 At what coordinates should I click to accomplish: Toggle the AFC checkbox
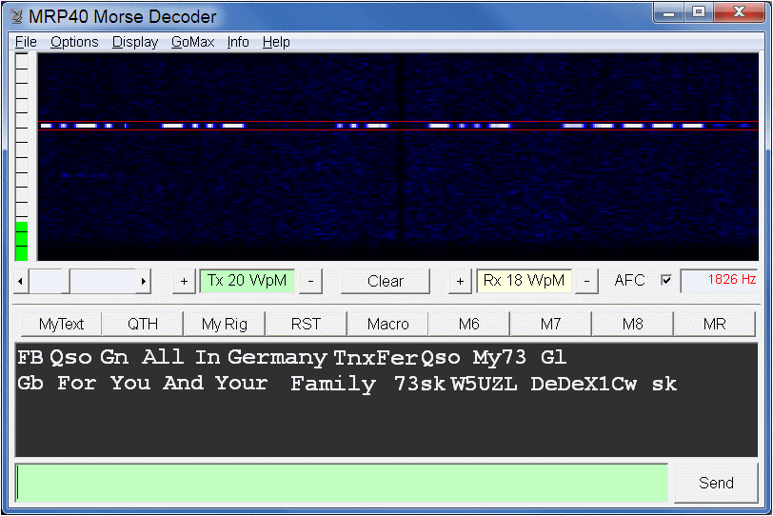tap(666, 281)
